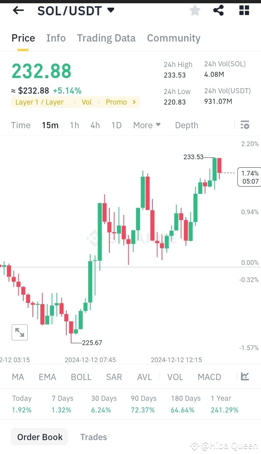The height and width of the screenshot is (454, 261).
Task: Tap the back arrow to exit chart
Action: pos(17,10)
